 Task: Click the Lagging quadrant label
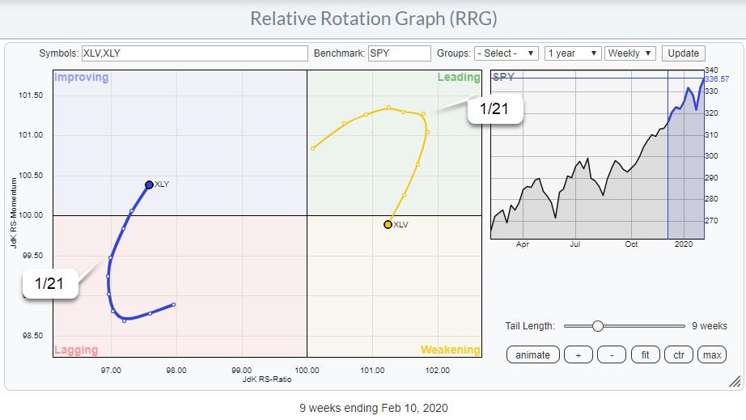(x=76, y=350)
